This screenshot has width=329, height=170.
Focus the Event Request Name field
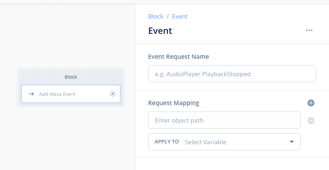[232, 74]
